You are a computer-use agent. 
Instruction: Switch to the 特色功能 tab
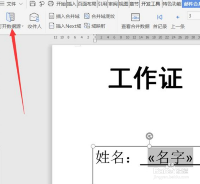coord(172,4)
